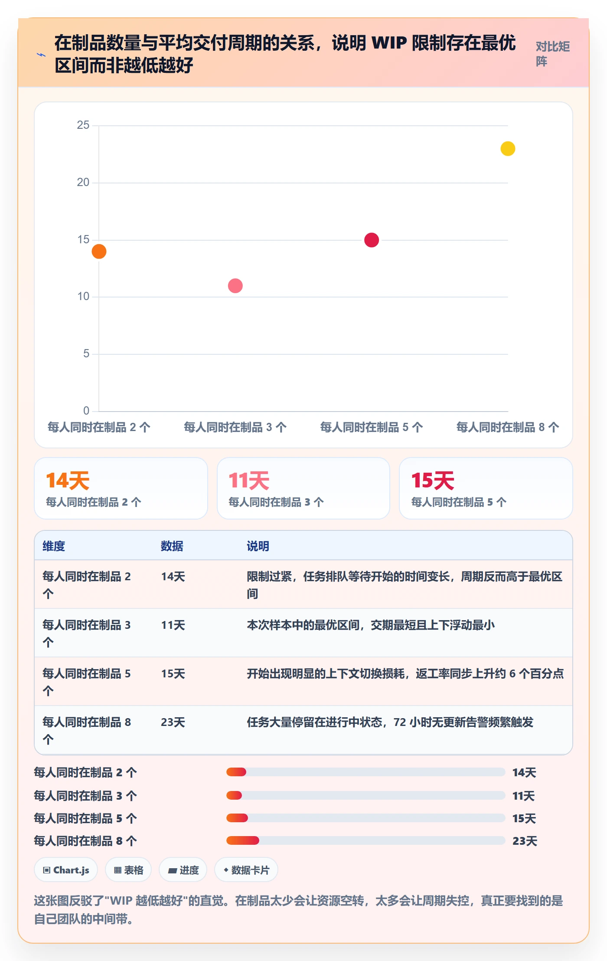This screenshot has height=961, width=607.
Task: Click the red data point at 15
Action: 372,240
